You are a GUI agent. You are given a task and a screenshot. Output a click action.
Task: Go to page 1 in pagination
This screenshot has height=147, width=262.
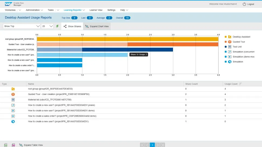point(152,145)
